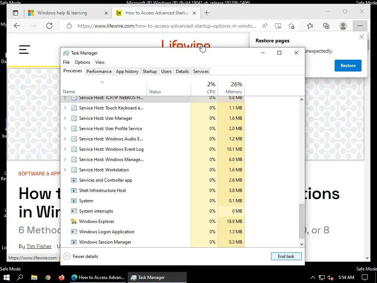Refresh the Lifewire page in Edge
The height and width of the screenshot is (283, 377).
click(x=49, y=26)
